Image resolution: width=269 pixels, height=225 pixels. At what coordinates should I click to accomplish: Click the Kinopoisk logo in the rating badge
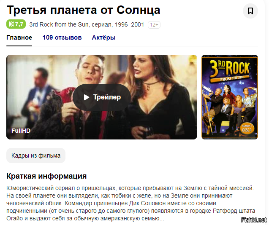[11, 24]
